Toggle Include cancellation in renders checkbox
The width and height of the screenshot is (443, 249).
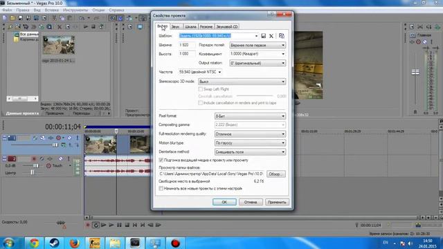(200, 103)
